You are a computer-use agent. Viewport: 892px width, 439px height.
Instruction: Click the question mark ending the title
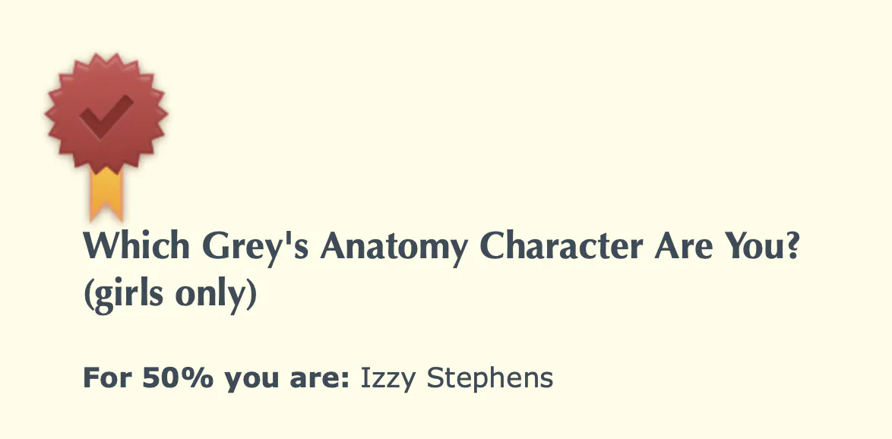point(792,246)
